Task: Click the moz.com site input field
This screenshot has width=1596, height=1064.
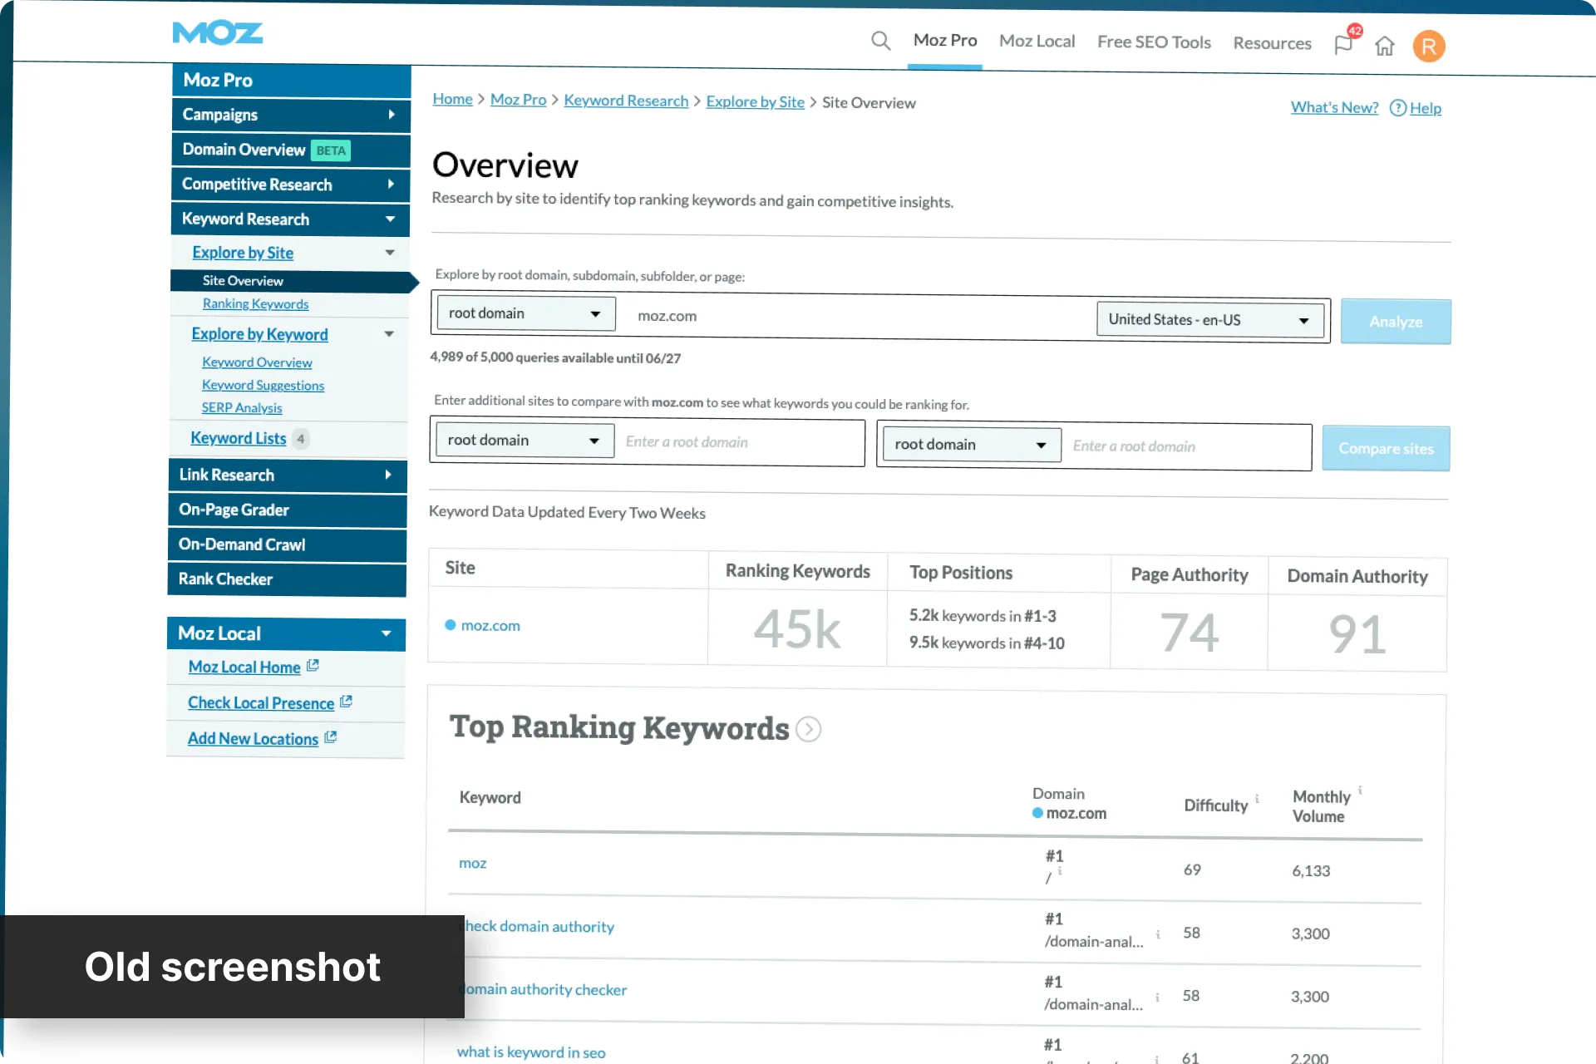Action: coord(856,317)
